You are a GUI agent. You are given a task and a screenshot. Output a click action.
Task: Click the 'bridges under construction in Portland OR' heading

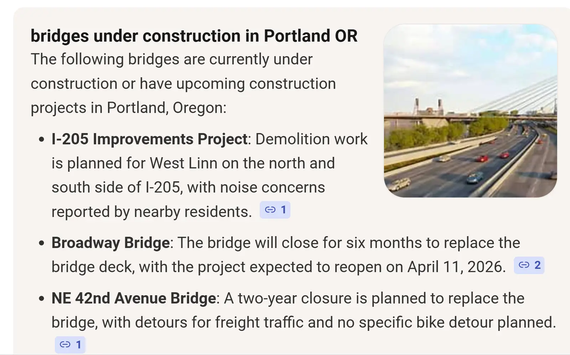tap(194, 36)
